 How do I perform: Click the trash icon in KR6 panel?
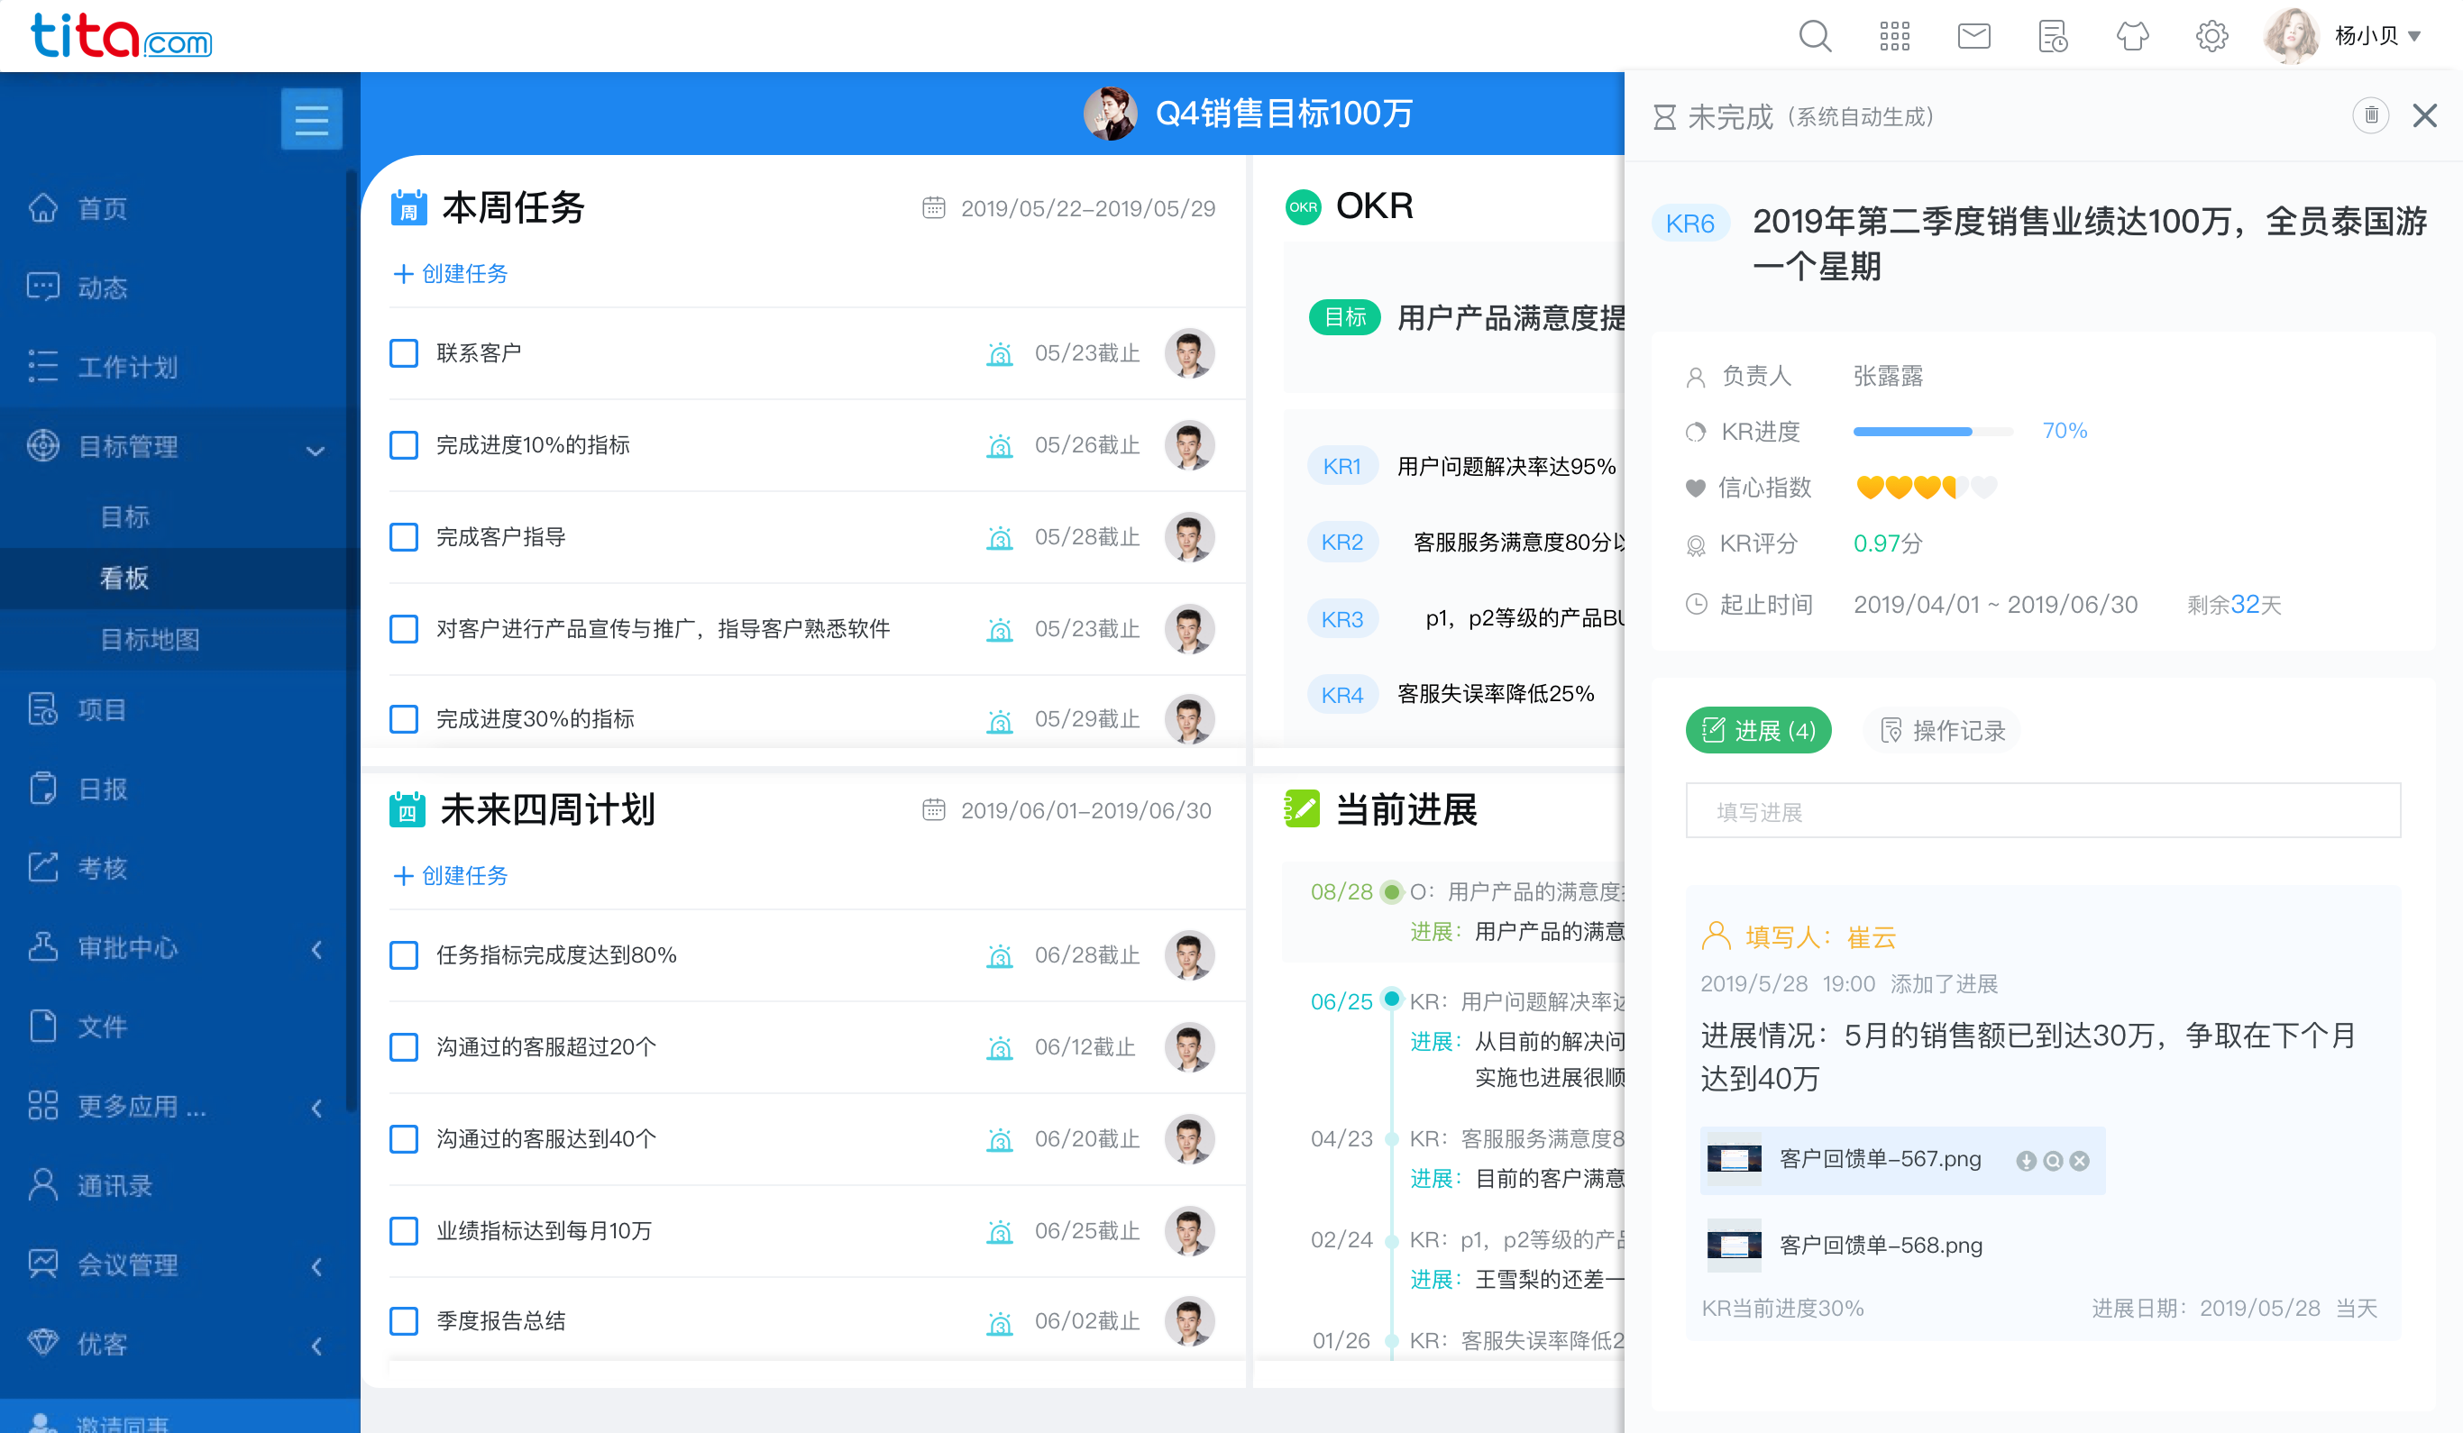click(x=2370, y=116)
